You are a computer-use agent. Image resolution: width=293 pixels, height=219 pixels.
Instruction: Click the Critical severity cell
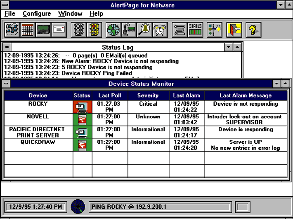(149, 107)
